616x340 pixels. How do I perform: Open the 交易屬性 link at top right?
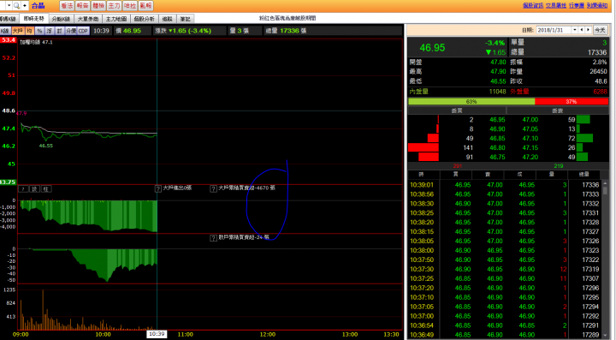point(556,5)
